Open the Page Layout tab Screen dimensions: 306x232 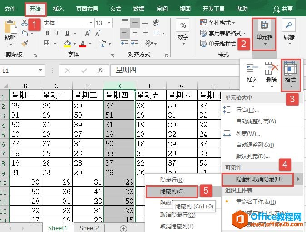(87, 9)
